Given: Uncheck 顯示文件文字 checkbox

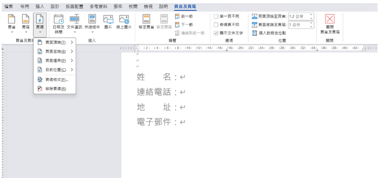Looking at the screenshot, I should 216,33.
